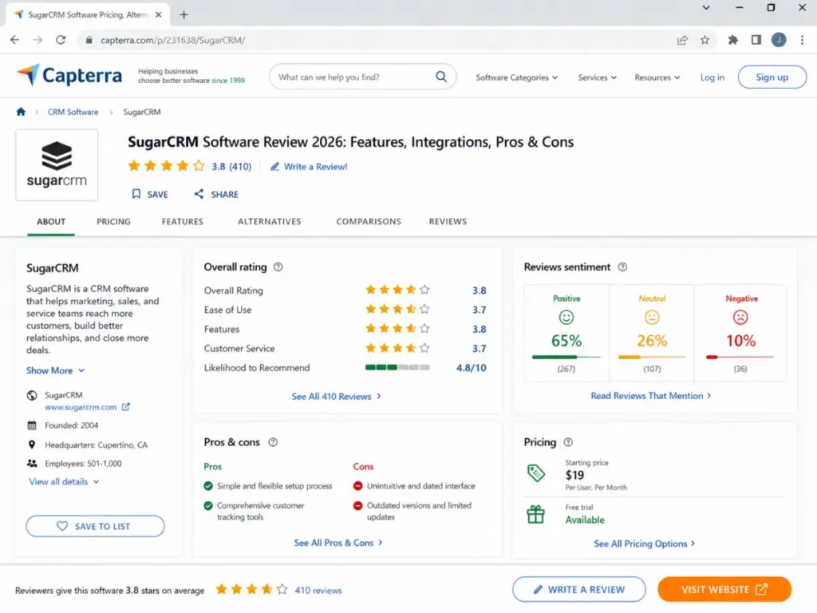This screenshot has width=817, height=613.
Task: Switch to the ABOUT tab
Action: pos(51,222)
